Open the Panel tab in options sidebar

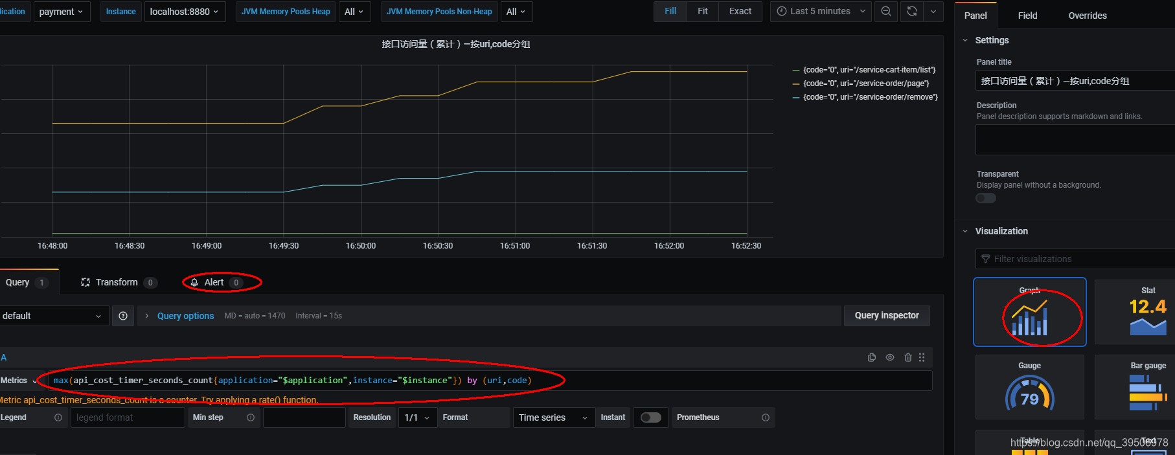coord(975,16)
